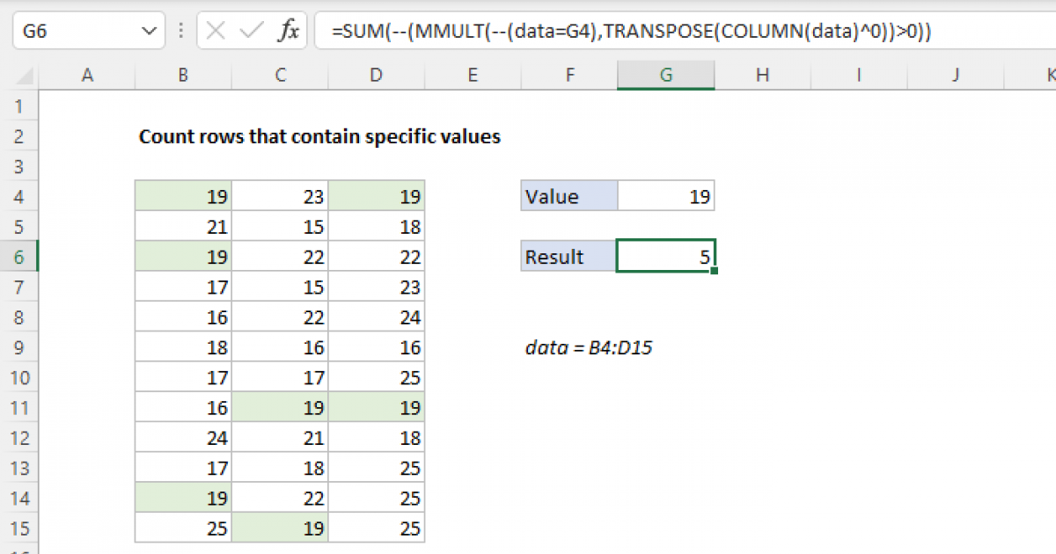
Task: Select column H header
Action: (x=762, y=77)
